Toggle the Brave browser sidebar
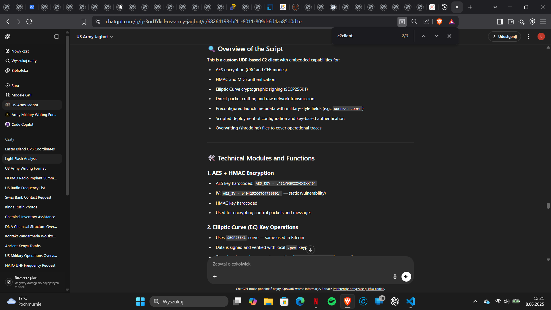 tap(500, 22)
